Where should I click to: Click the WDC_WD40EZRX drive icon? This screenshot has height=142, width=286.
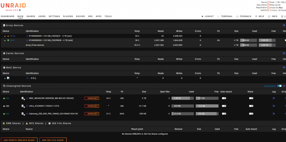click(x=27, y=98)
